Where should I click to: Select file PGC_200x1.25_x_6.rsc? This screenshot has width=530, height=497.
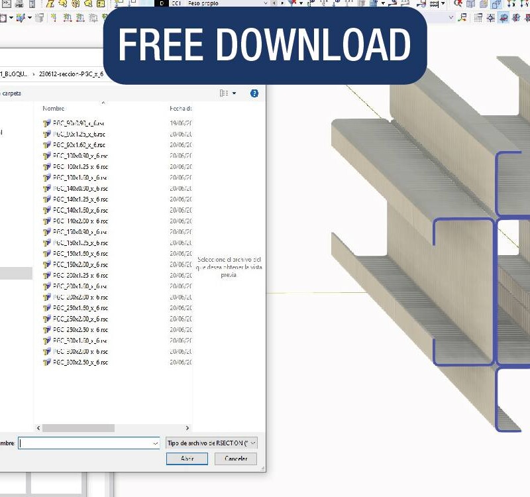pos(76,276)
